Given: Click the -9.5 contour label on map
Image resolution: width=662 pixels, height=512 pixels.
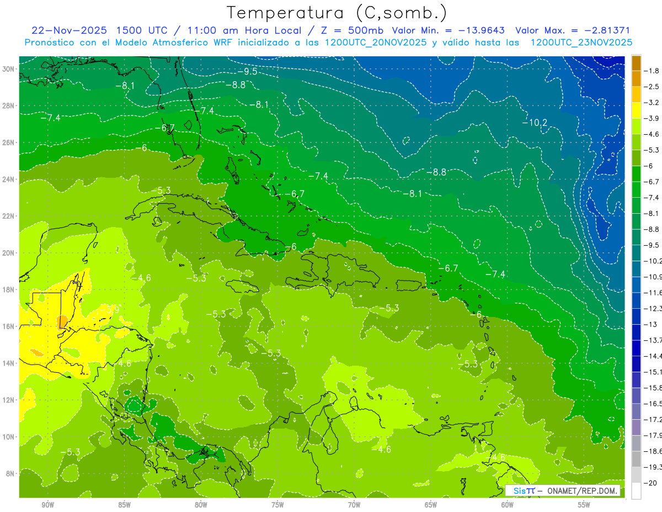Looking at the screenshot, I should pos(247,72).
